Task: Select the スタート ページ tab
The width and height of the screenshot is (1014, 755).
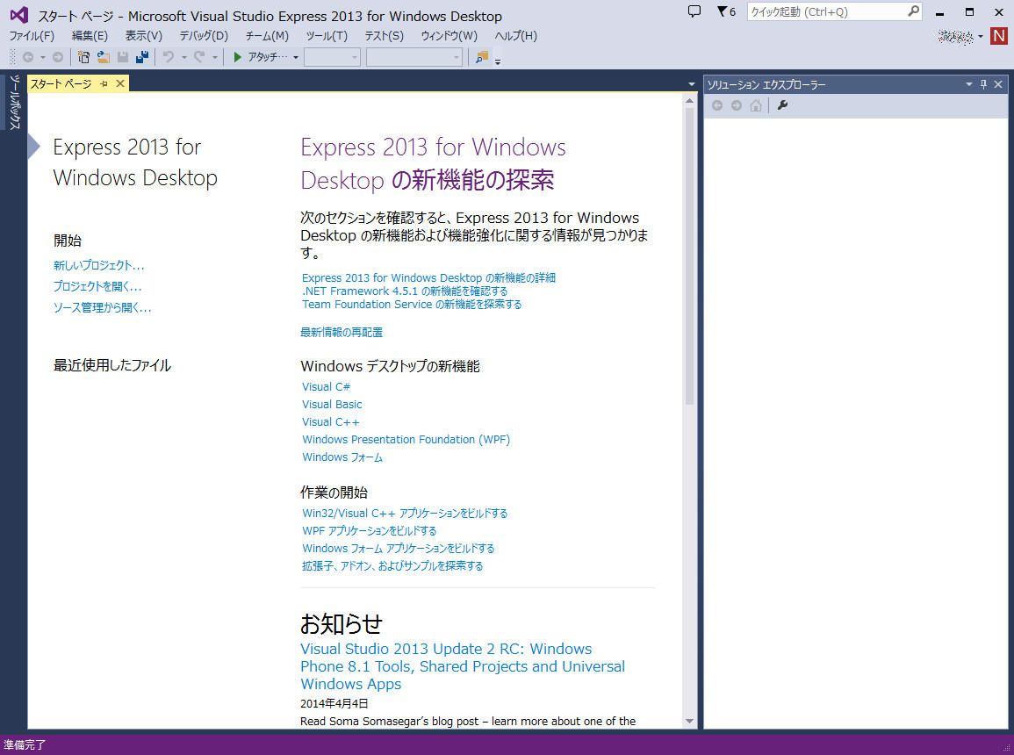Action: click(x=61, y=83)
